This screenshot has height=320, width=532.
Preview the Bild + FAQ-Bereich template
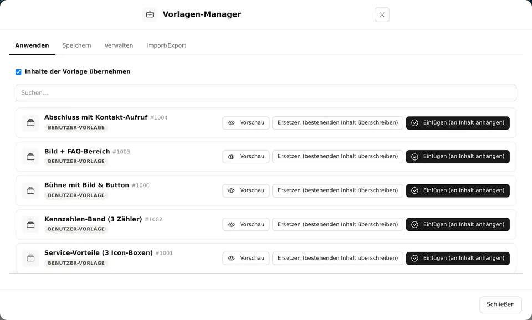pyautogui.click(x=246, y=157)
